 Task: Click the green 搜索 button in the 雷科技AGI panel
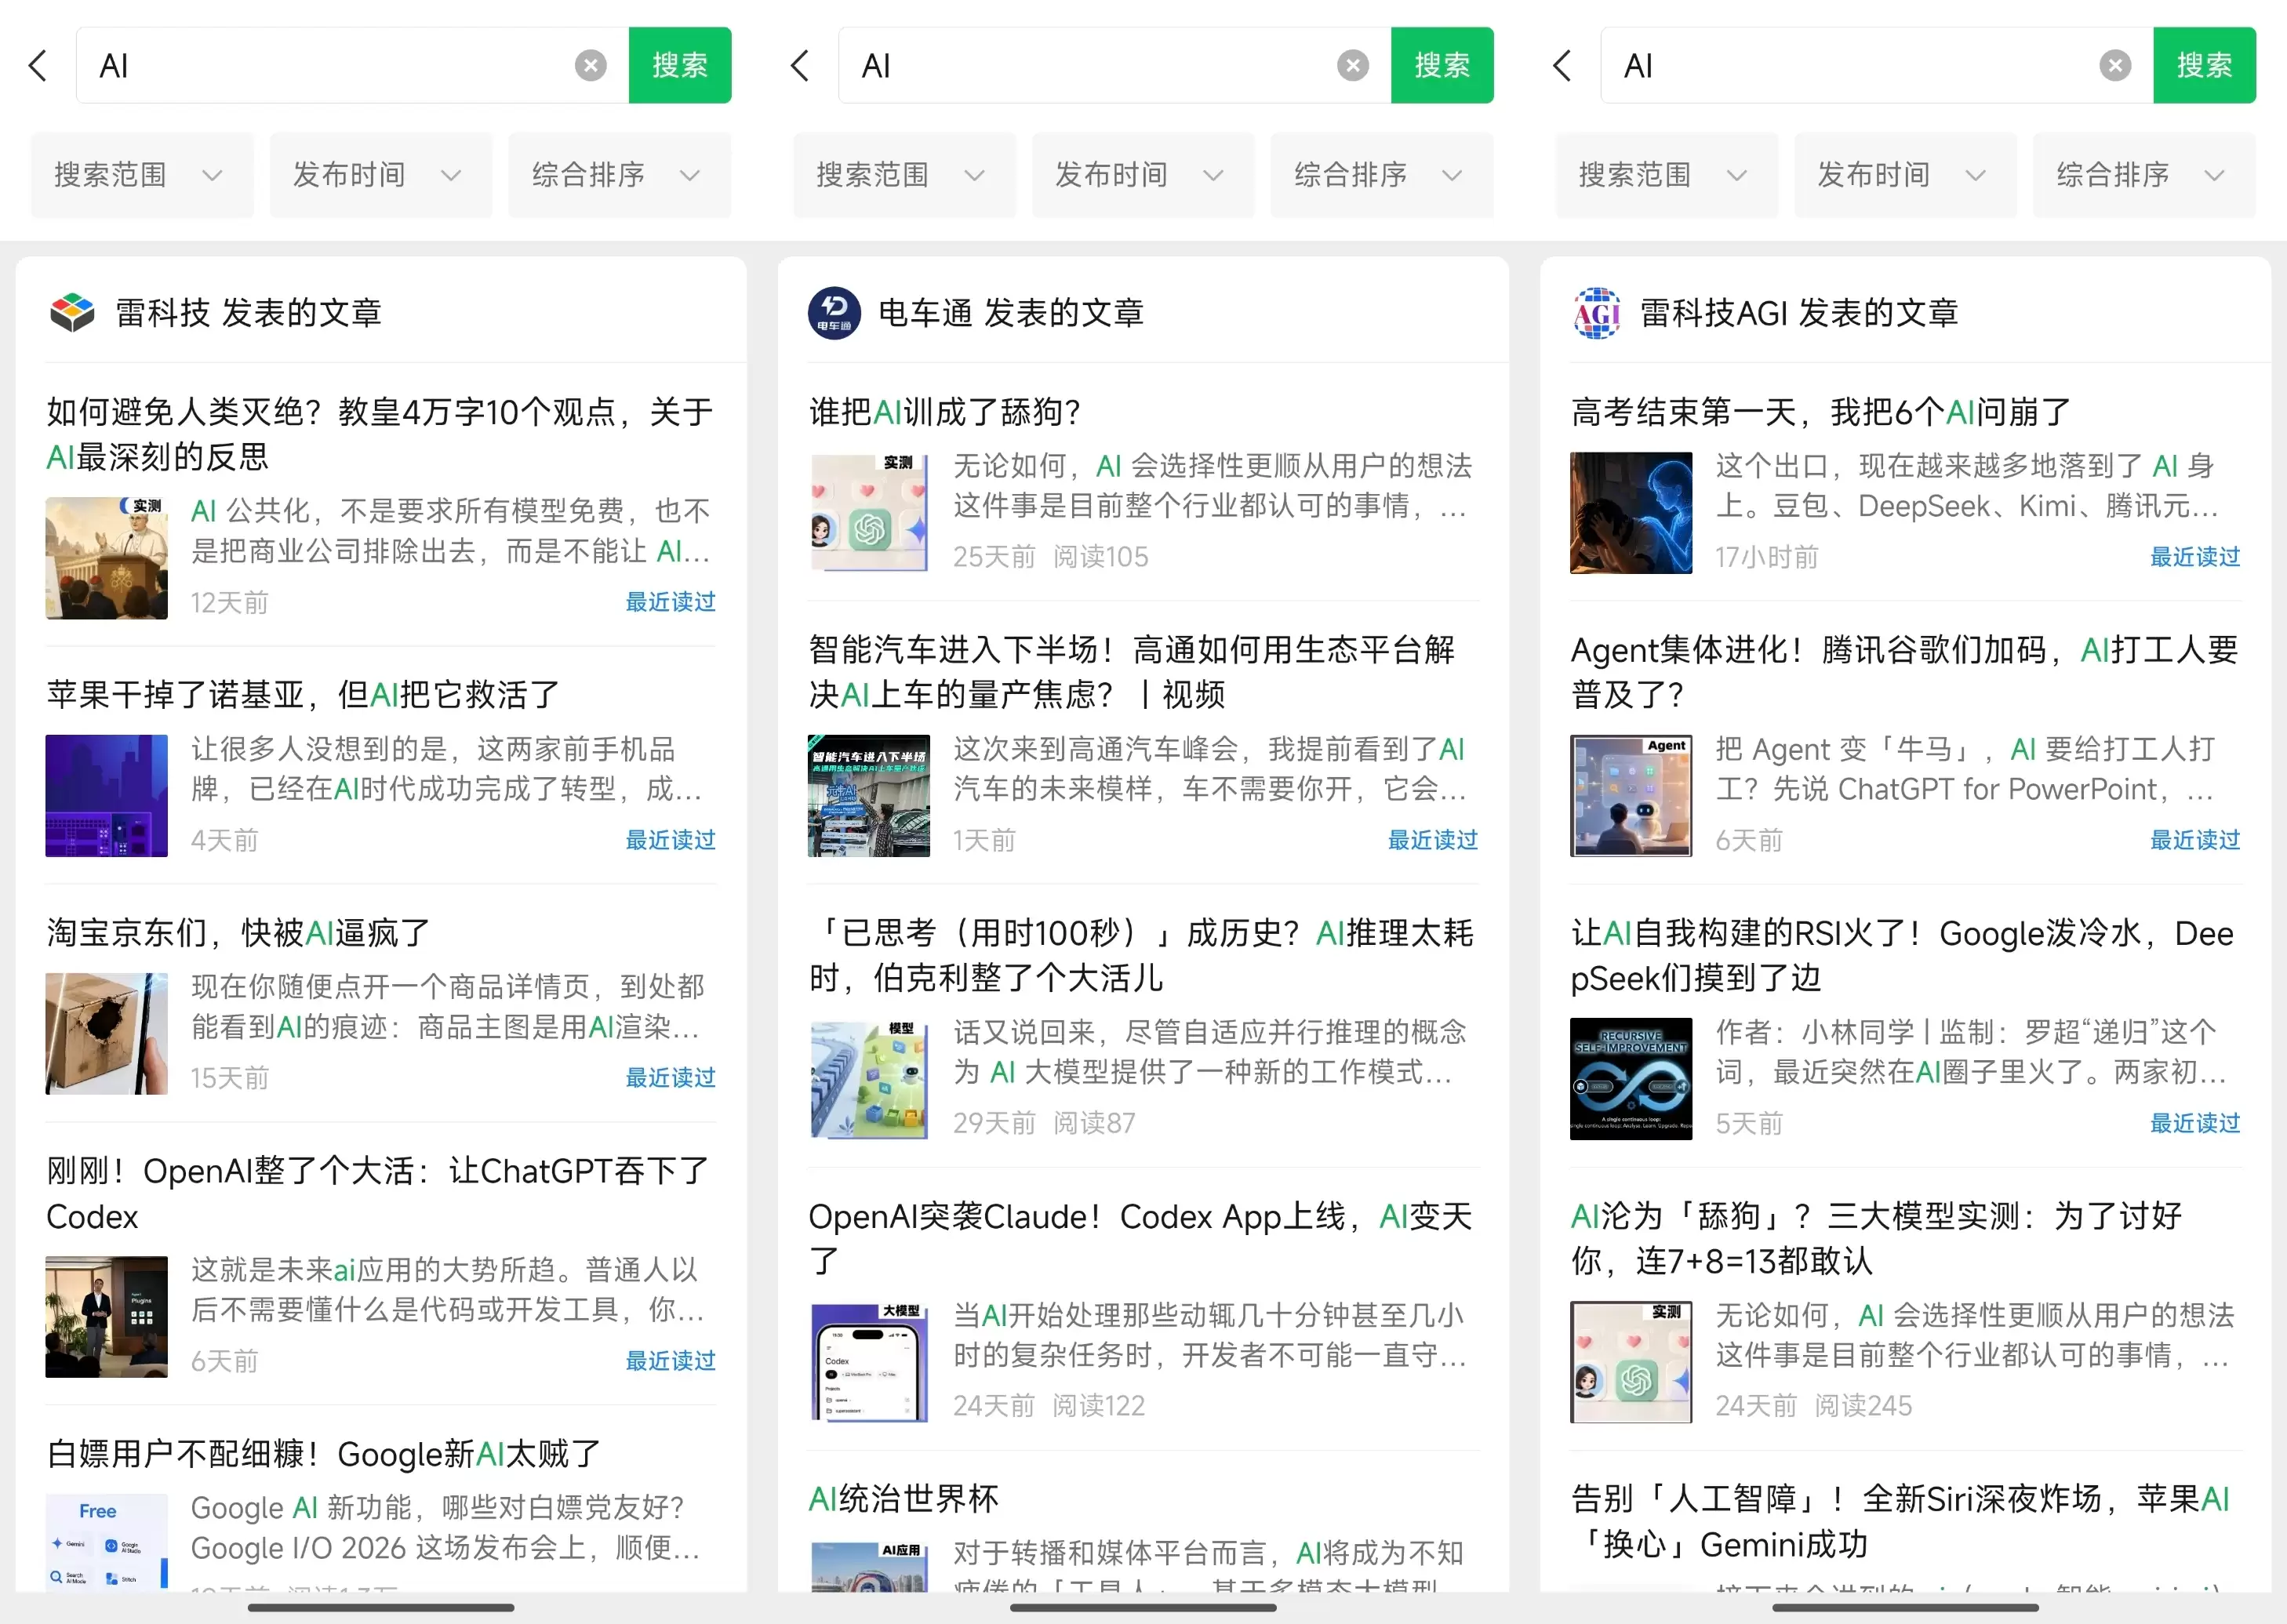(x=2204, y=66)
